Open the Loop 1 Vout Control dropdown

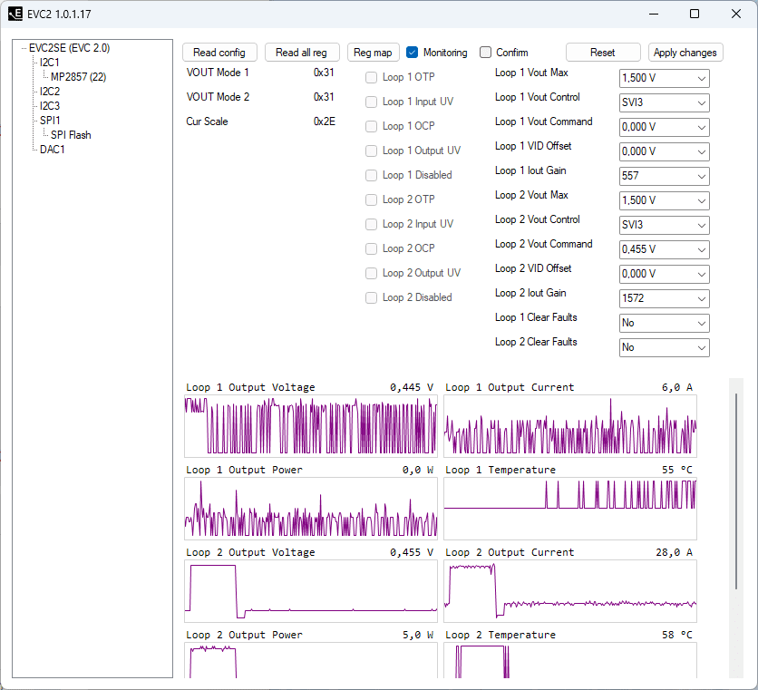pos(665,103)
